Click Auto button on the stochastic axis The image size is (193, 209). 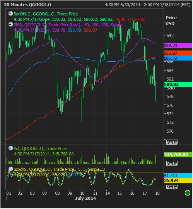172,187
